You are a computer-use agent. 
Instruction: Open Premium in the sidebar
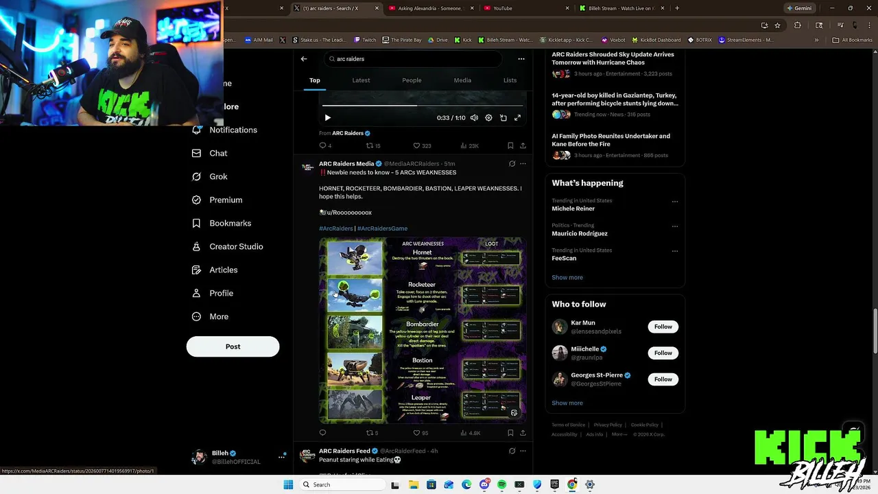[x=217, y=200]
